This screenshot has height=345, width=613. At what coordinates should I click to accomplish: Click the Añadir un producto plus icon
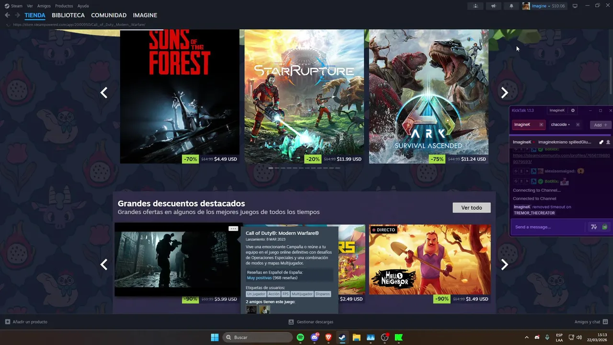(x=7, y=322)
